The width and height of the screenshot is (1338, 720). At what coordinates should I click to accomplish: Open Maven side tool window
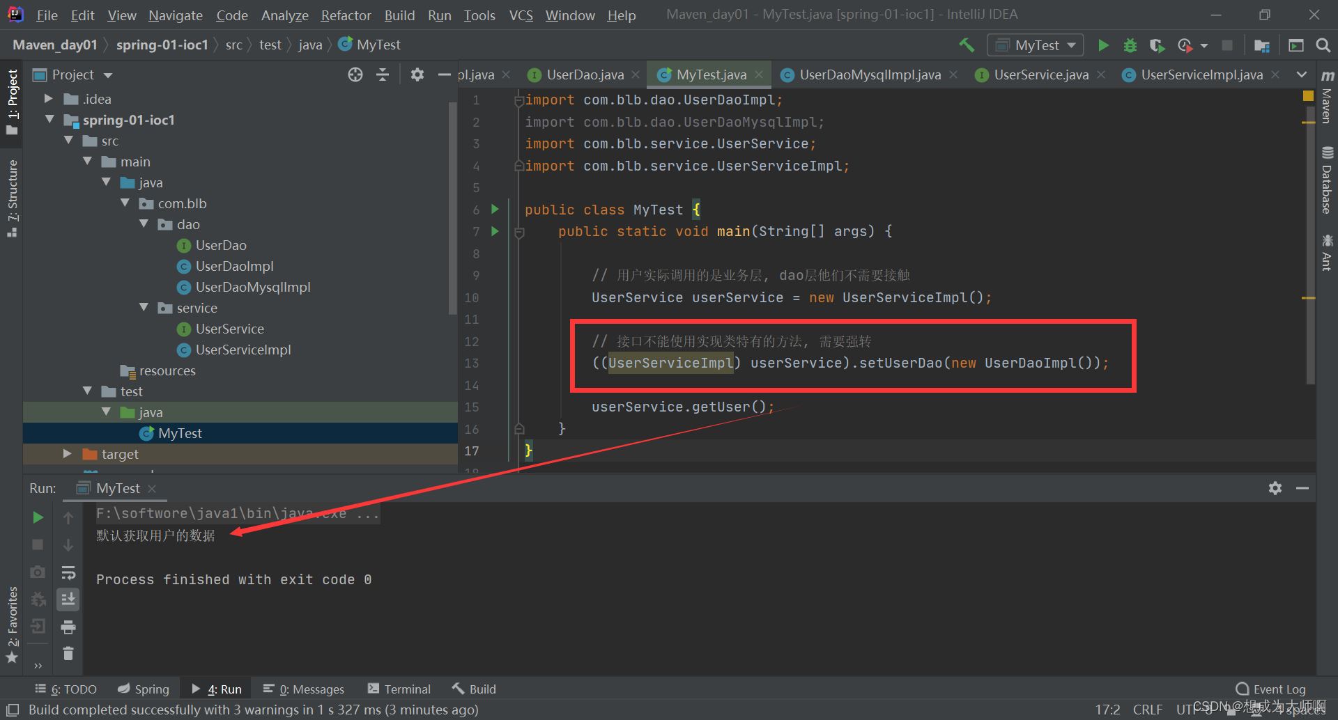(x=1328, y=96)
